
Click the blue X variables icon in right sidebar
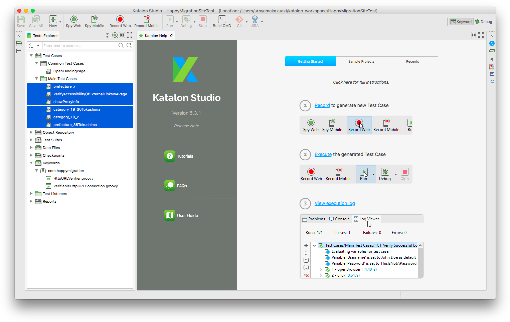coord(492,43)
